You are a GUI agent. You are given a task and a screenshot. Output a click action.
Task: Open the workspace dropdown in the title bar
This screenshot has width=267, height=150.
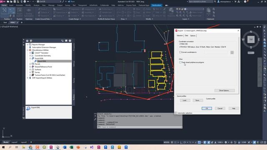[x=49, y=2]
